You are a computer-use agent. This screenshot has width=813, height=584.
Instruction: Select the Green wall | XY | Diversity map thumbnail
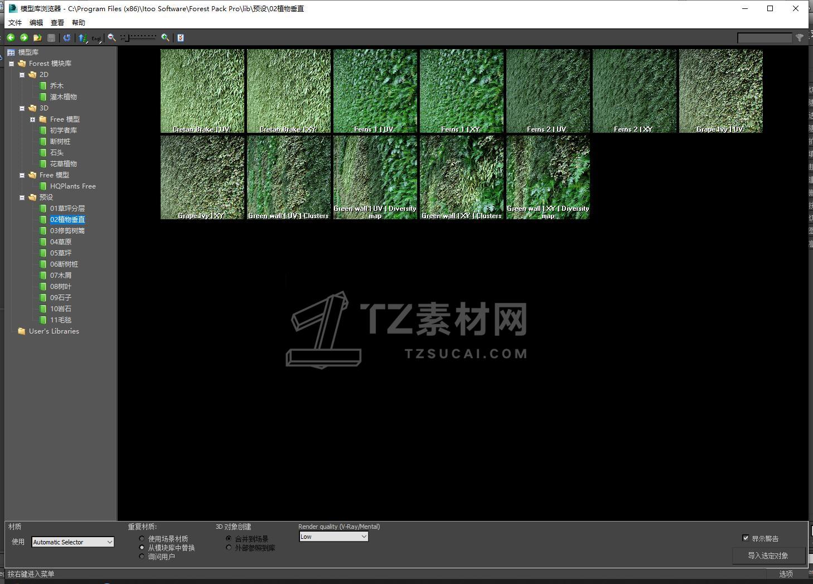[548, 177]
